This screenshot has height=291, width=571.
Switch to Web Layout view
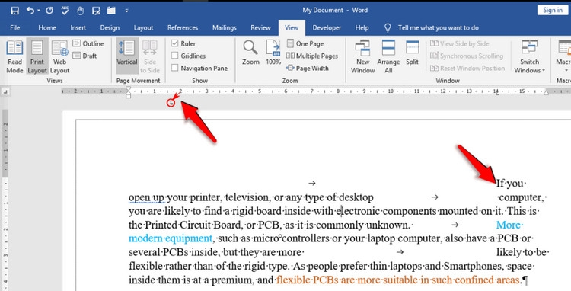pos(59,56)
